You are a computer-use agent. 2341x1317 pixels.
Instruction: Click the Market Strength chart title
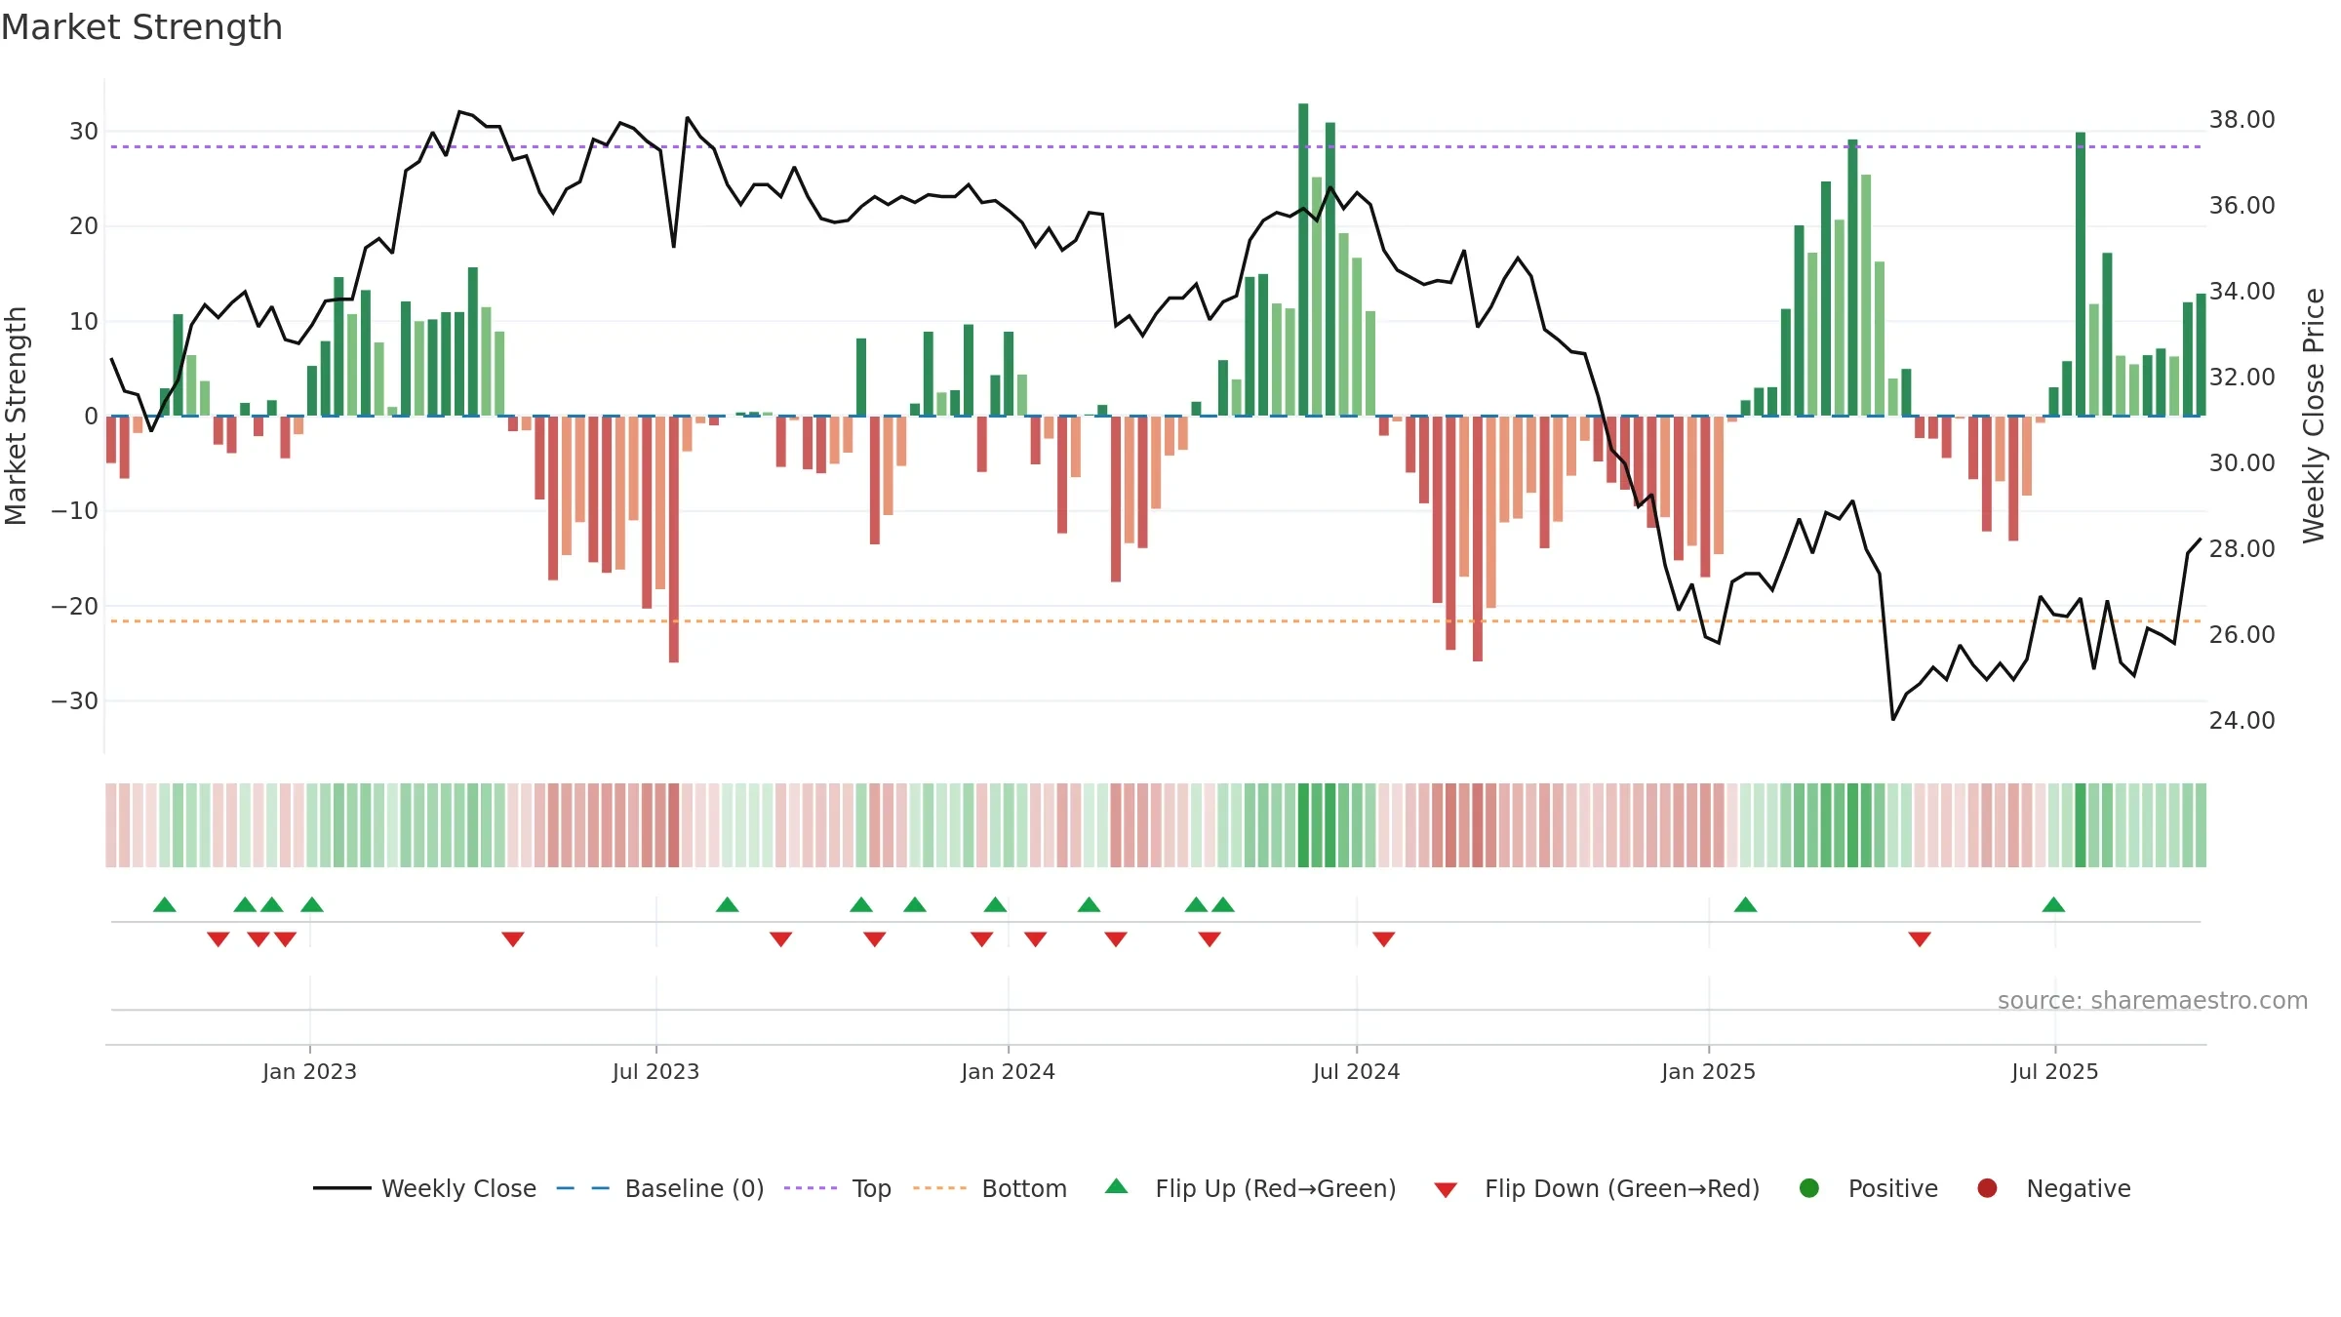pos(141,27)
